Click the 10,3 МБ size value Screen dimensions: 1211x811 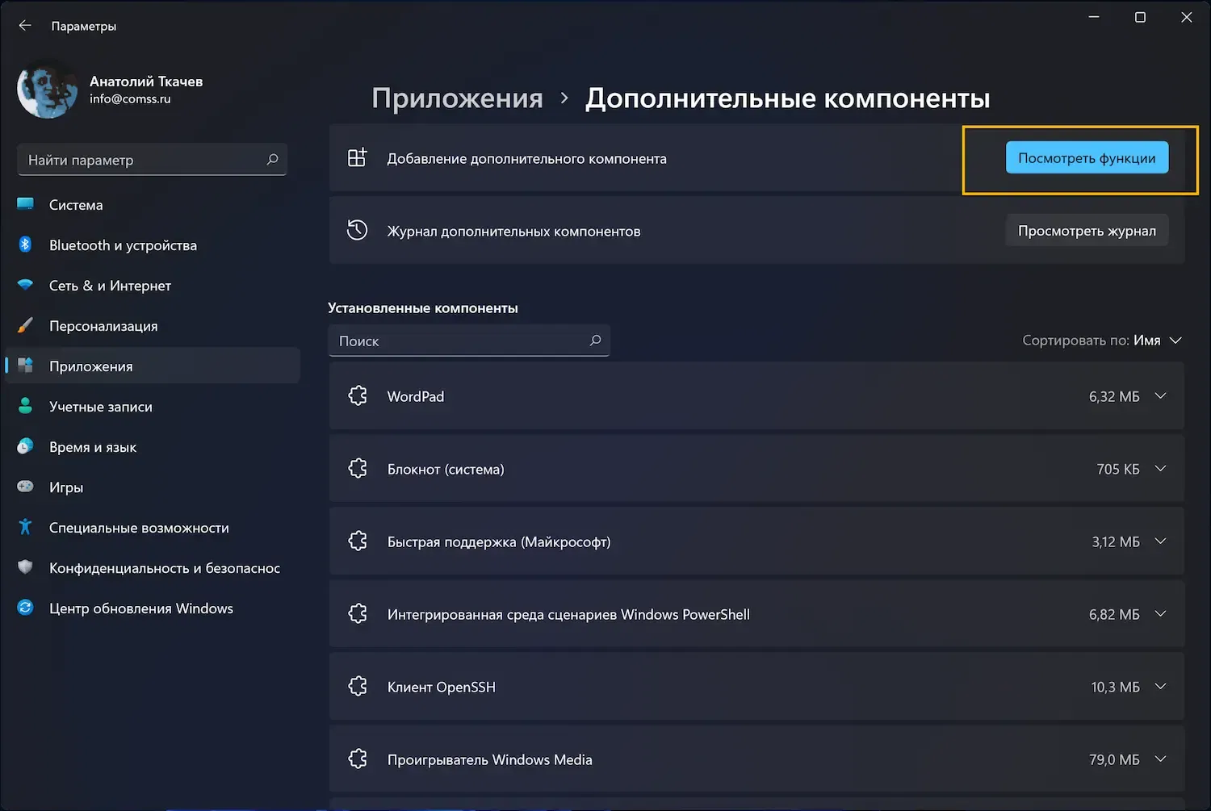click(x=1116, y=687)
